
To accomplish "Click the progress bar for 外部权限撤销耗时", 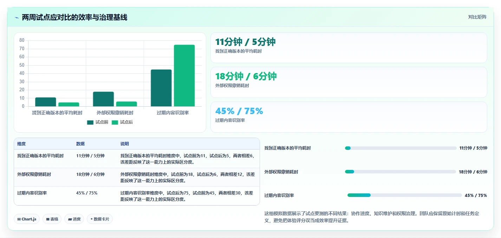I will coord(401,172).
